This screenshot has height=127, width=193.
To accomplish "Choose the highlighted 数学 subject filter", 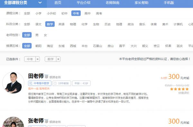I will (x=50, y=24).
